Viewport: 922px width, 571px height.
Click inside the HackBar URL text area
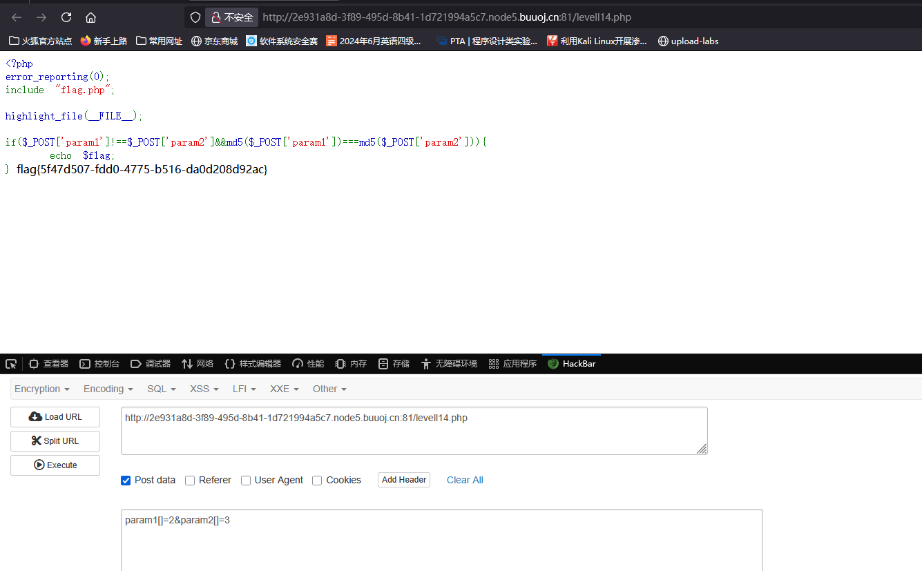(x=414, y=431)
